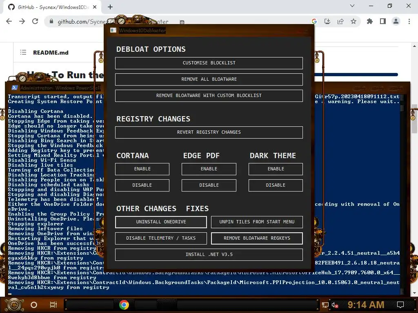Open Cortana circle on taskbar
Image resolution: width=418 pixels, height=313 pixels.
[x=34, y=305]
